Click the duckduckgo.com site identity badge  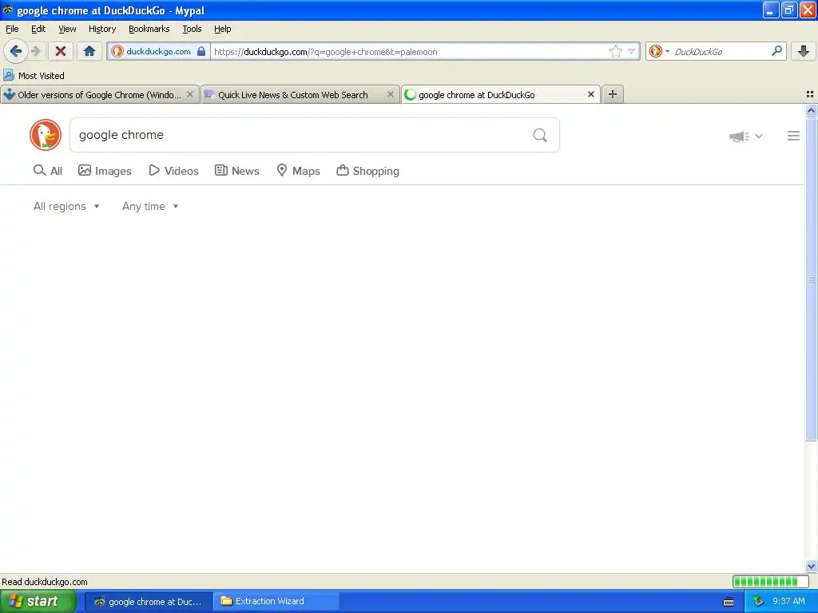coord(159,51)
